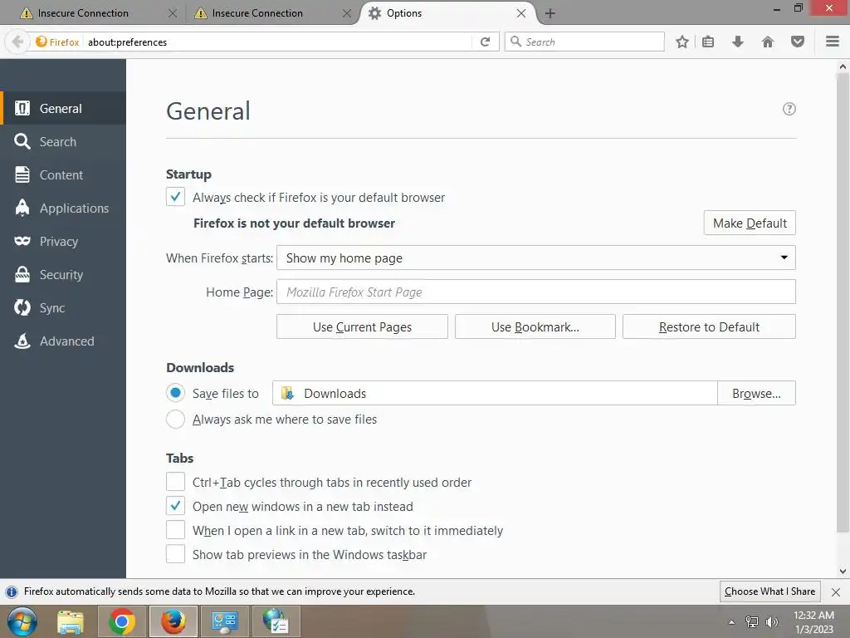Click the back arrow button

17,42
